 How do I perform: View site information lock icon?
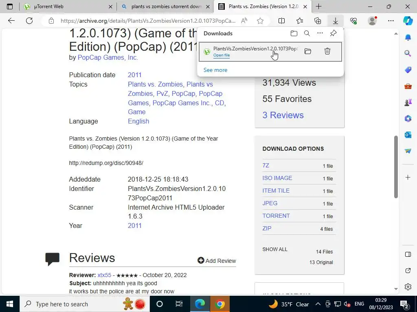coord(51,21)
